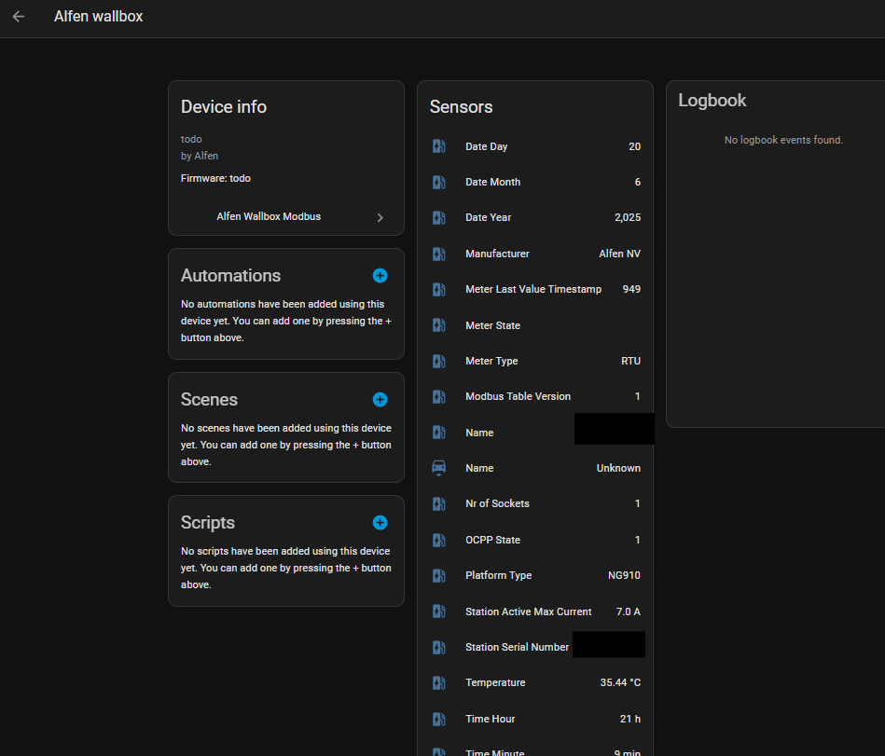Click the car icon beside Name Unknown
The height and width of the screenshot is (756, 885).
point(439,468)
